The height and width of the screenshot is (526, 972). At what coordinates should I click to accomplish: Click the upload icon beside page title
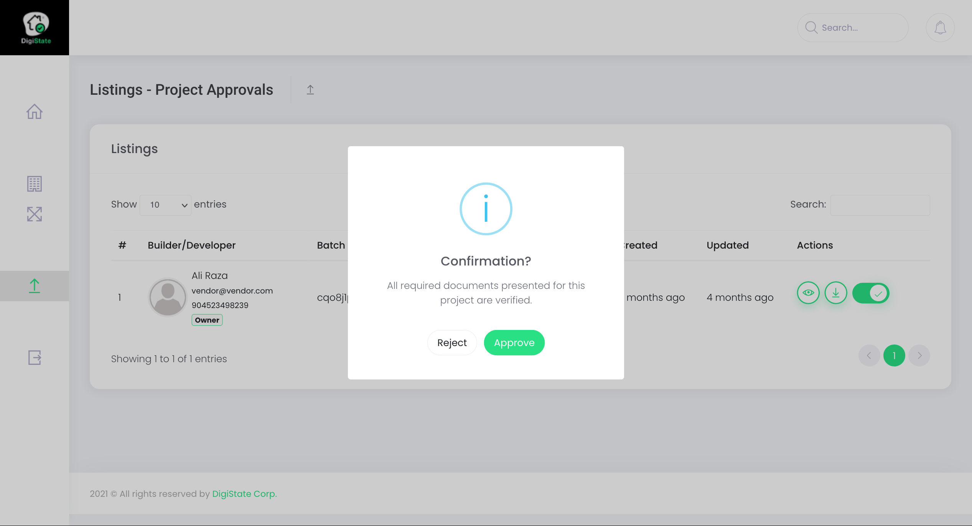[310, 90]
